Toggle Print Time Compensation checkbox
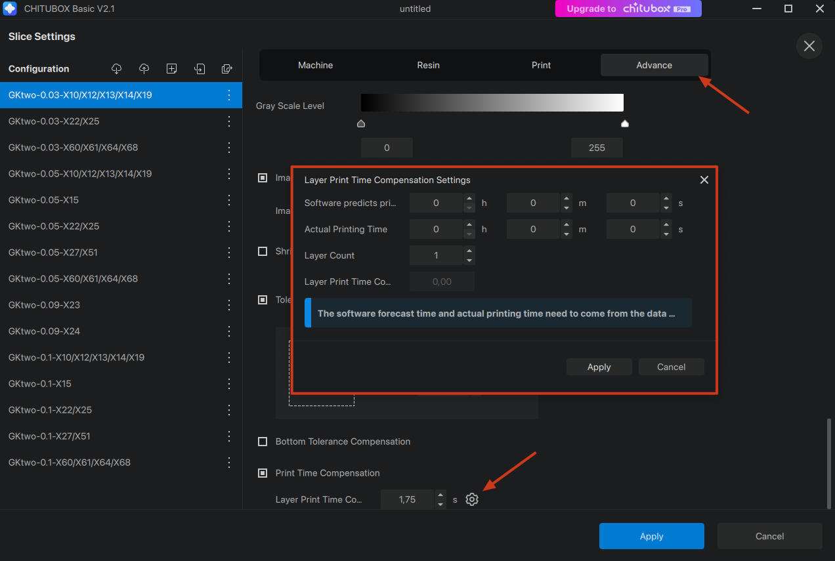Screen dimensions: 835x561 [263, 473]
